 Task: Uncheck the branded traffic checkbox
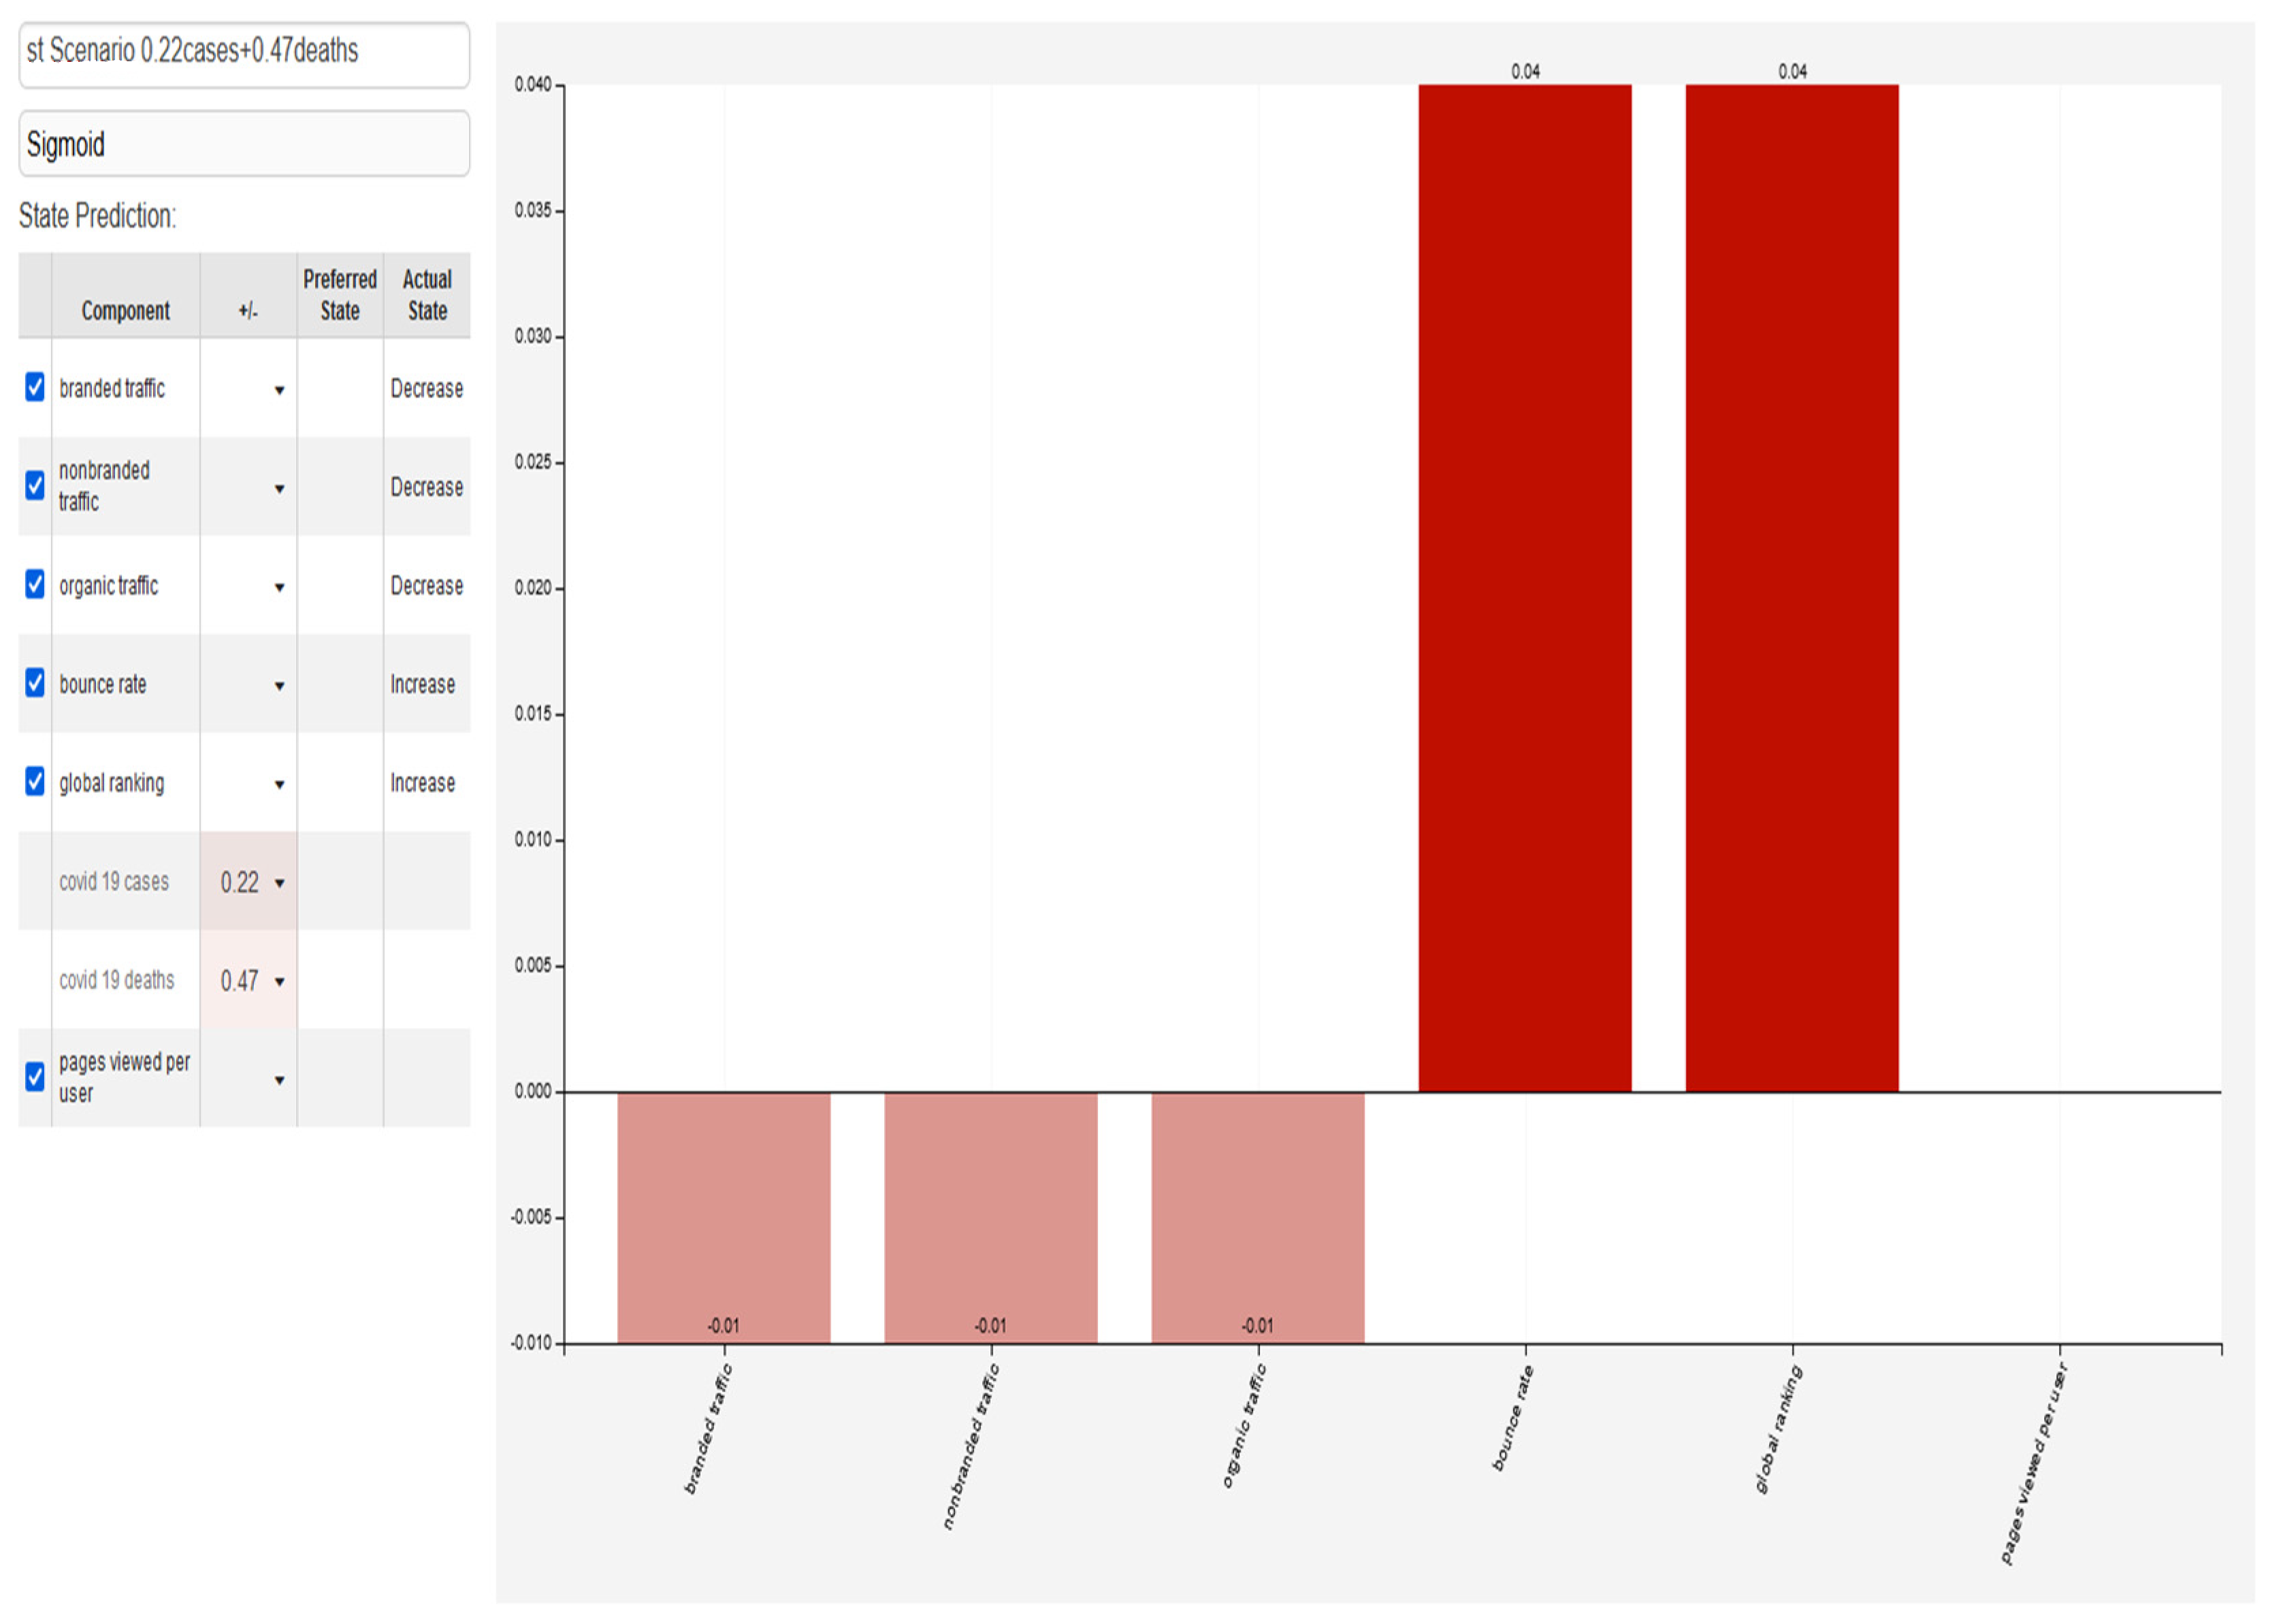click(35, 387)
